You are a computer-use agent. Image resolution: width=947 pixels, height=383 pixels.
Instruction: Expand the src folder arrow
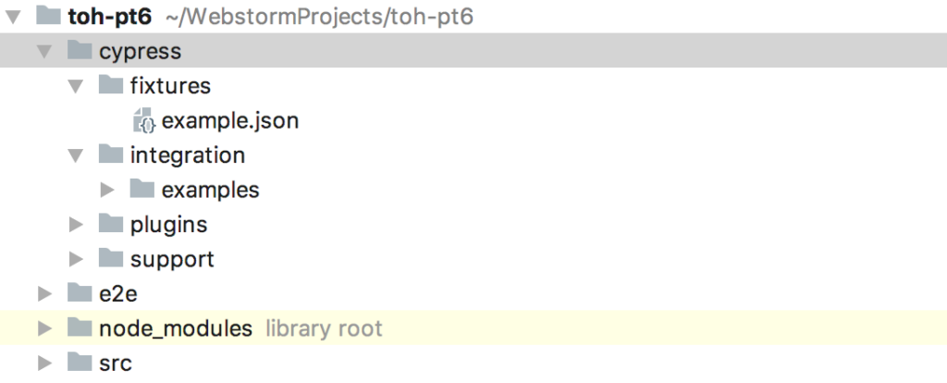(x=44, y=362)
